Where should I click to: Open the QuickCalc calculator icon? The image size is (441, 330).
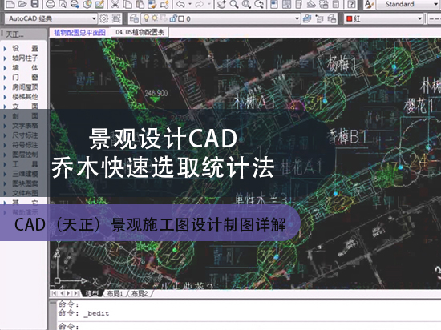click(335, 4)
